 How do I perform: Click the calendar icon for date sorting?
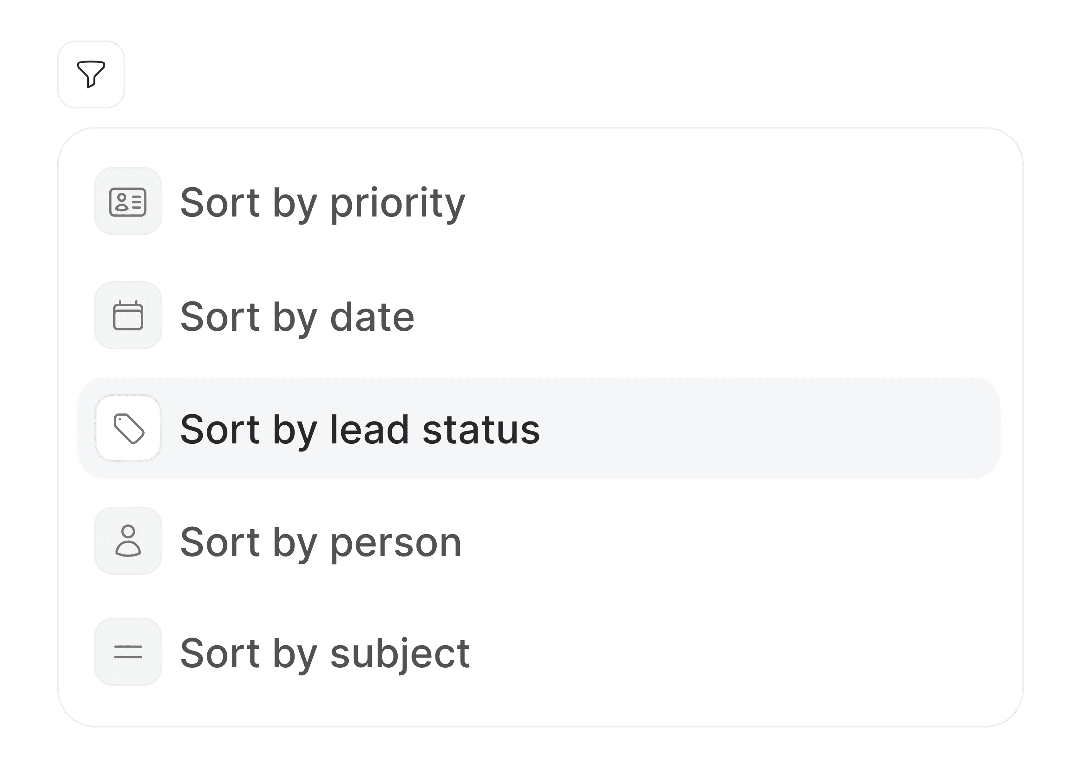click(128, 315)
